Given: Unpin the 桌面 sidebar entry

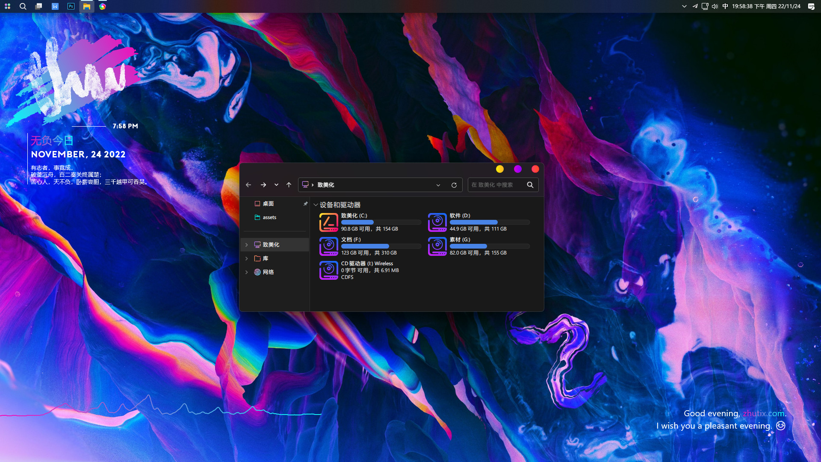Looking at the screenshot, I should [306, 204].
